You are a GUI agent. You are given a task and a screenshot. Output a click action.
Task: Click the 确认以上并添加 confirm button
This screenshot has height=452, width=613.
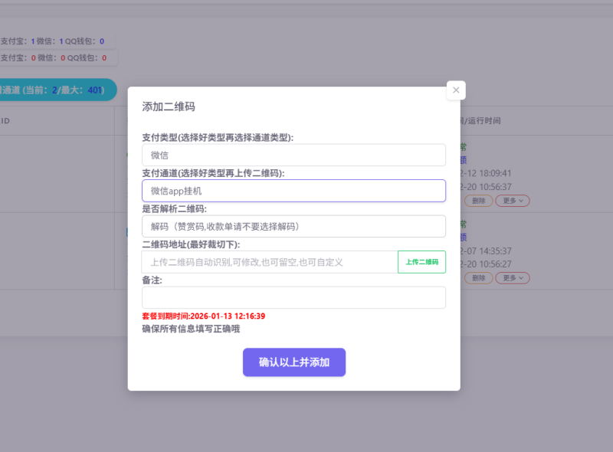pos(294,362)
